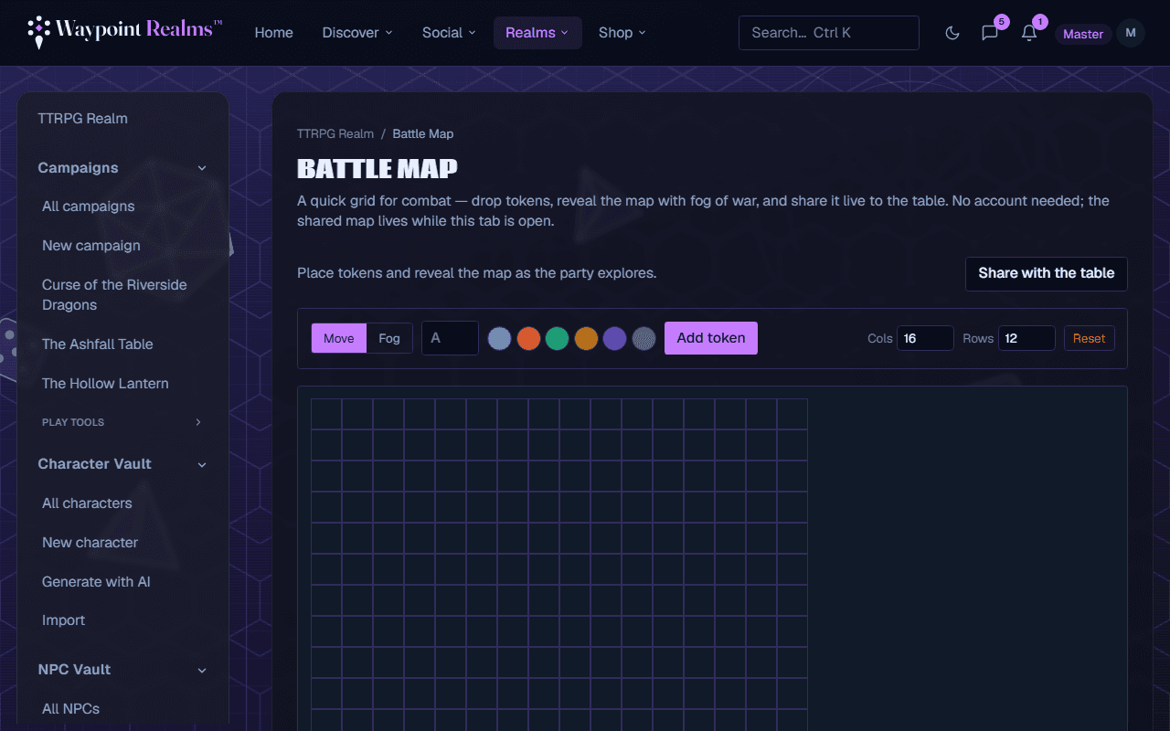Open TTRPG Realm sidebar heading
This screenshot has width=1170, height=731.
(83, 119)
